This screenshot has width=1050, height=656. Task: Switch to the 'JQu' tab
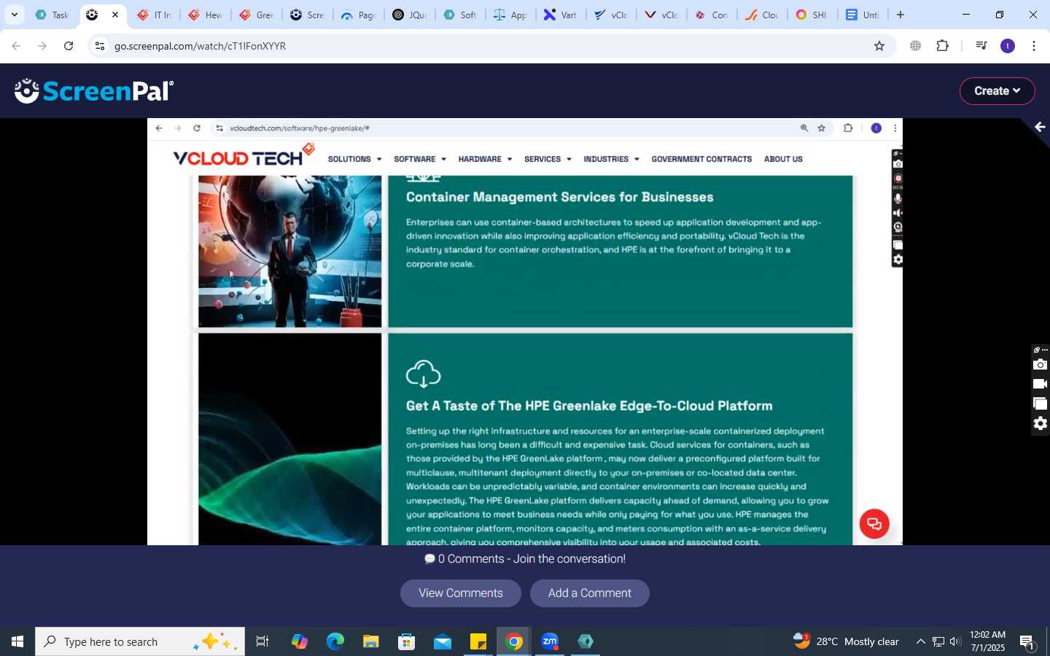(410, 15)
